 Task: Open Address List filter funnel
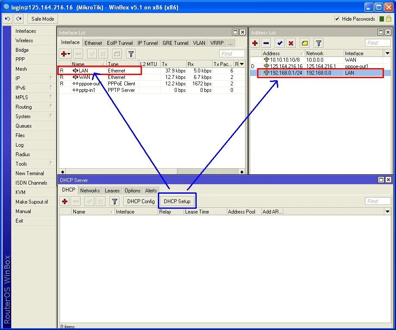pos(318,43)
